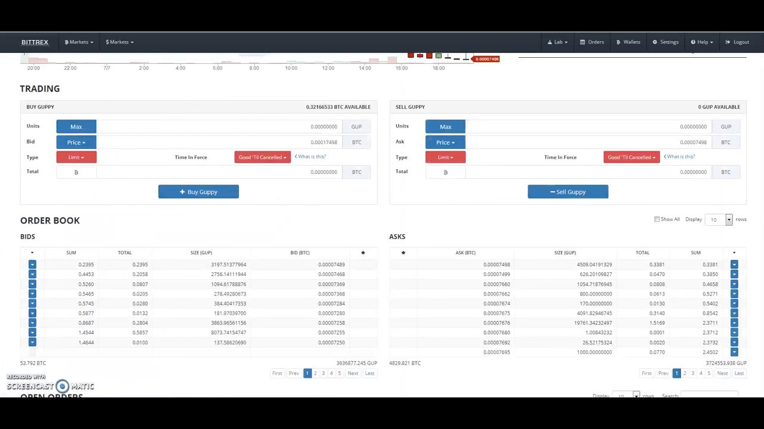Focus Ask price input field
Image resolution: width=764 pixels, height=429 pixels.
click(588, 142)
